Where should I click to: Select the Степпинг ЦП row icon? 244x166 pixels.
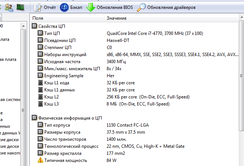pyautogui.click(x=40, y=47)
